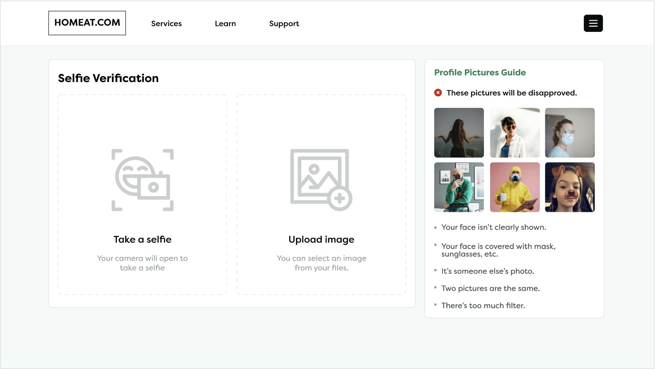Click 'You can select an image' description

pos(321,263)
